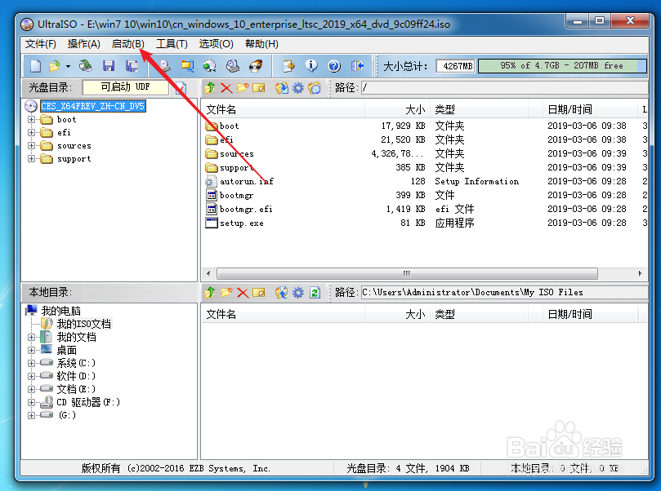Click red X delete in local pane
The height and width of the screenshot is (491, 661).
(x=243, y=293)
